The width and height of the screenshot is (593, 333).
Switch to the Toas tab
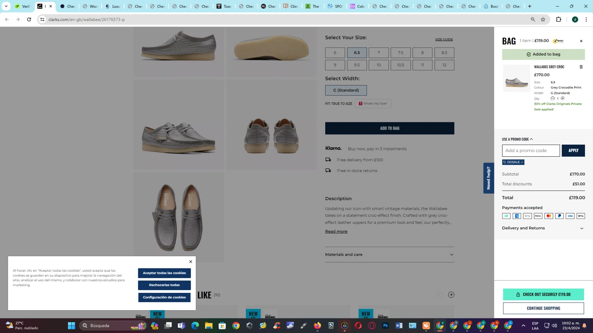224,6
